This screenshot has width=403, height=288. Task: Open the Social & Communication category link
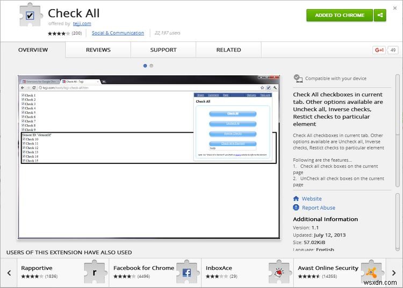pos(118,33)
